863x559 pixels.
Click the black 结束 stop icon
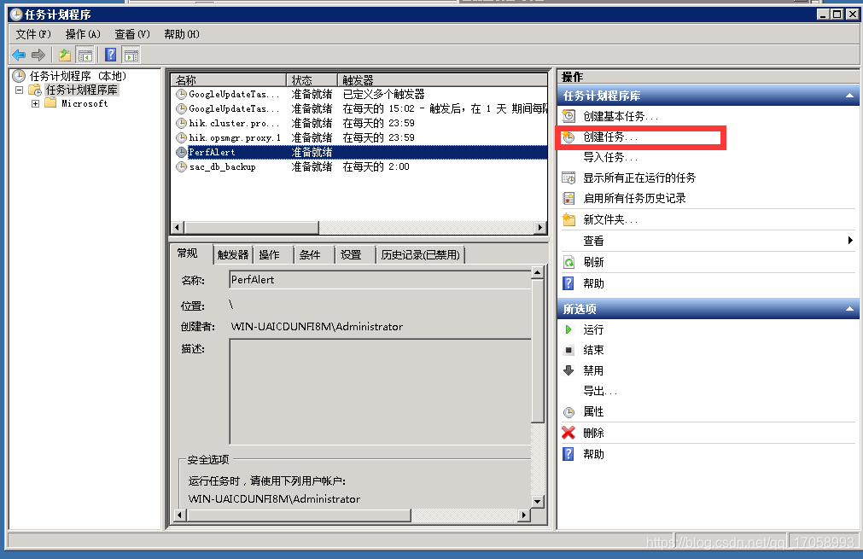pyautogui.click(x=569, y=350)
